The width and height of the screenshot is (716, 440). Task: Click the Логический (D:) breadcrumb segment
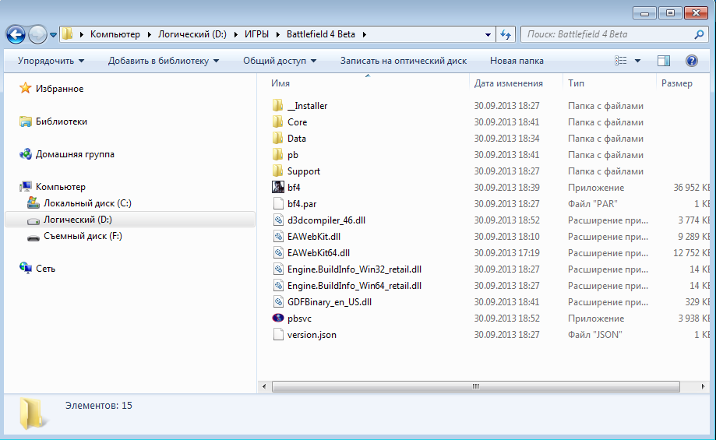click(x=192, y=34)
